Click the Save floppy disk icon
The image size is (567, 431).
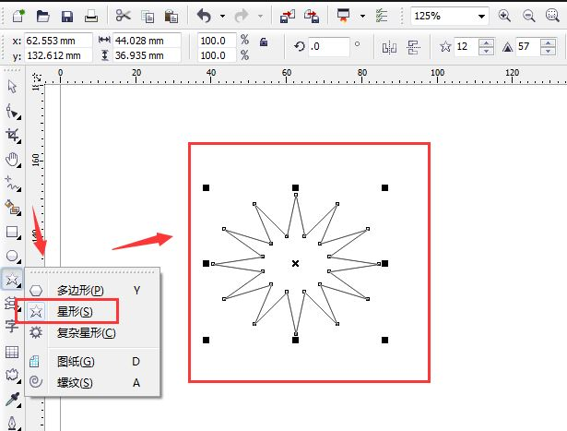67,17
